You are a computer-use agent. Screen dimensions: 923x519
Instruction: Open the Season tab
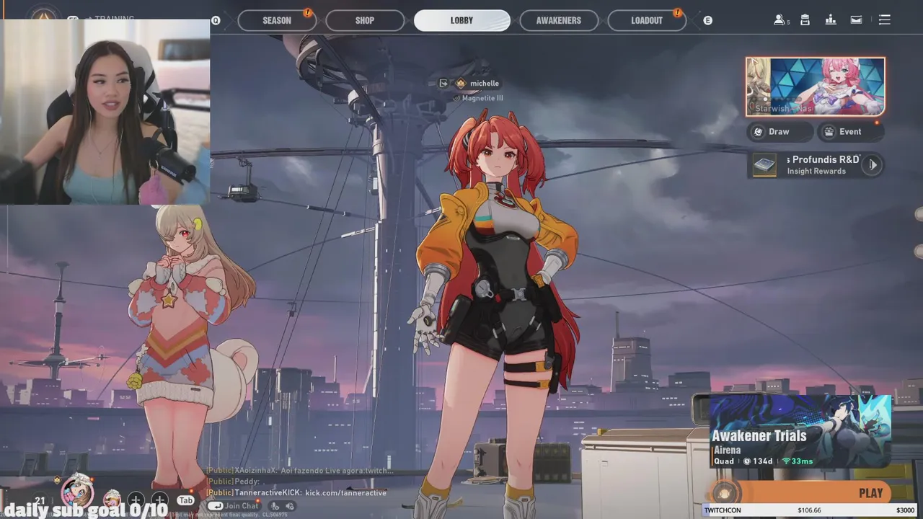pos(277,20)
